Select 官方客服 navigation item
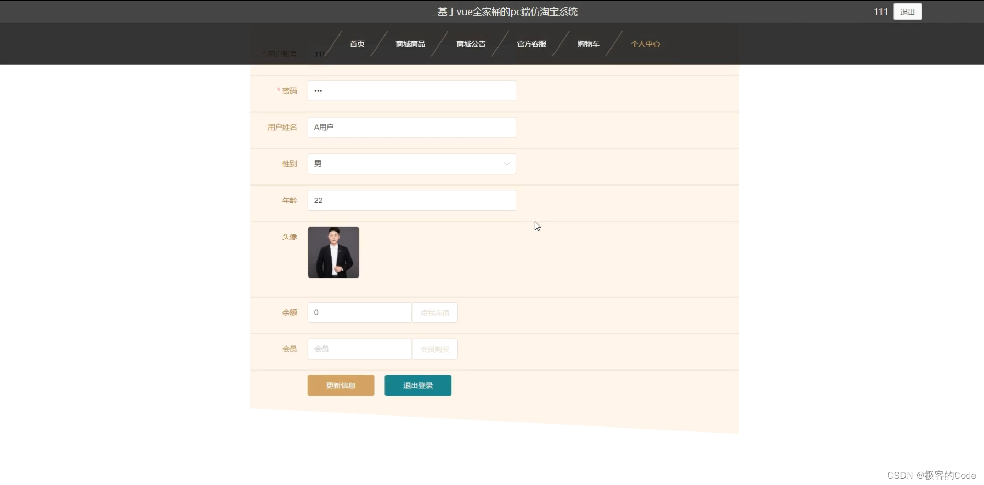Screen dimensions: 984x485 click(531, 44)
